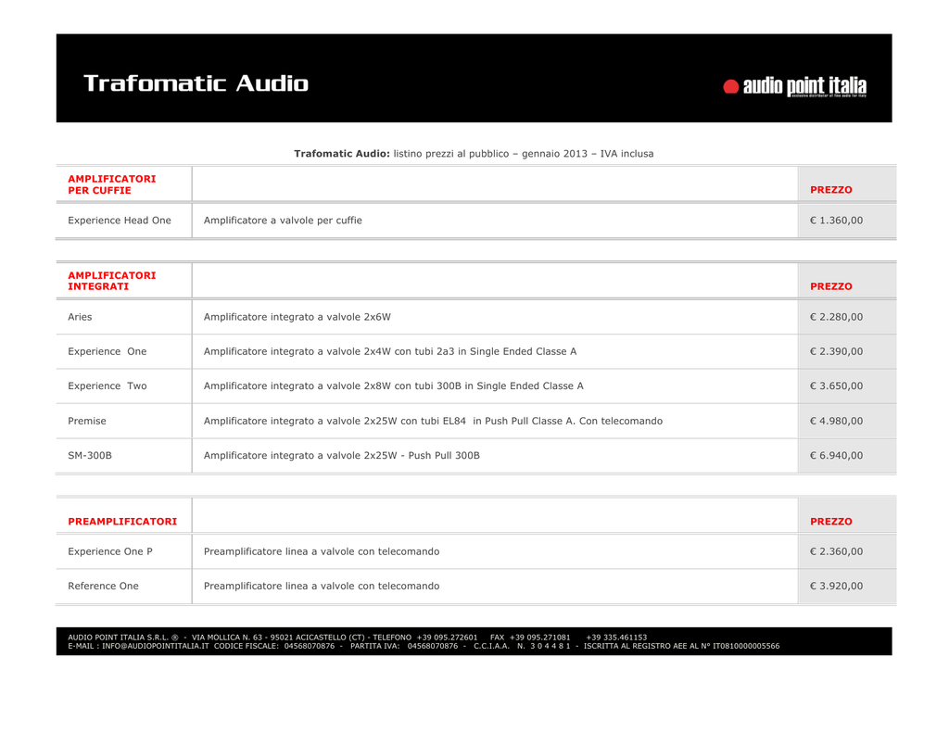
Task: Click the Experience Two price € 3.650,00
Action: pos(837,385)
